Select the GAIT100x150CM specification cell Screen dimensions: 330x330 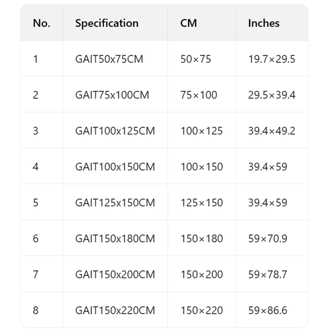pos(115,167)
